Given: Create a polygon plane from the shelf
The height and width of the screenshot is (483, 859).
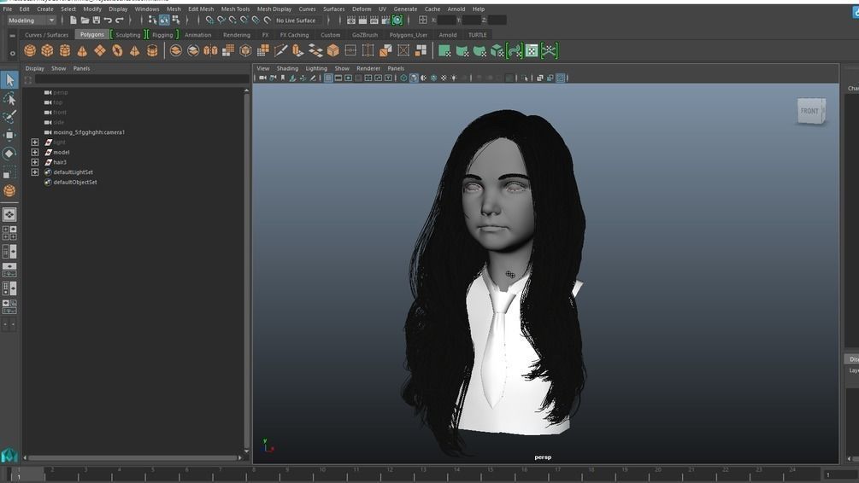Looking at the screenshot, I should click(x=100, y=51).
